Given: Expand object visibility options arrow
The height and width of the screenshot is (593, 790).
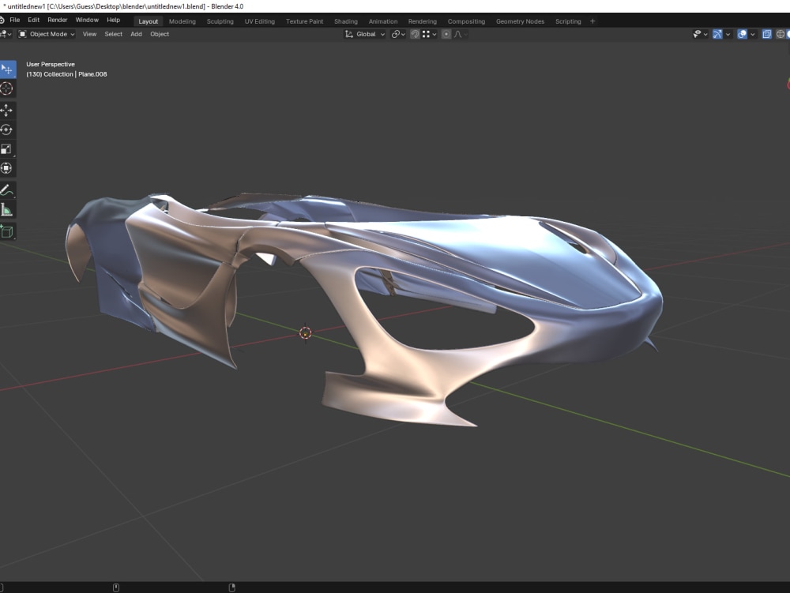Looking at the screenshot, I should point(705,34).
